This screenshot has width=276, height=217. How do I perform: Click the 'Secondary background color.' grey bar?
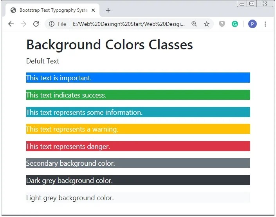(x=138, y=163)
